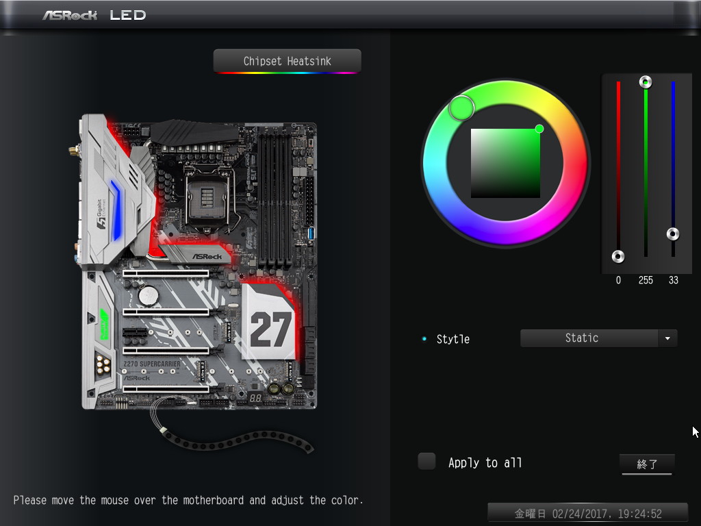
Task: Click inside the green saturation square
Action: tap(506, 163)
